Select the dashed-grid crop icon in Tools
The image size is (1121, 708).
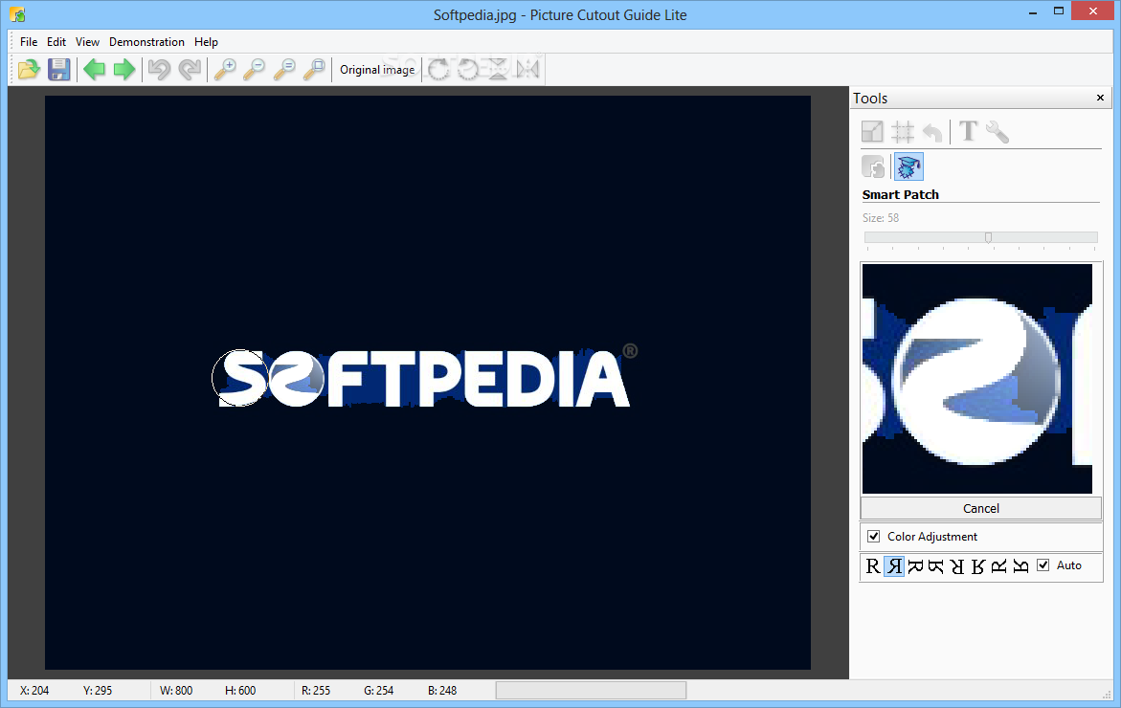point(902,131)
